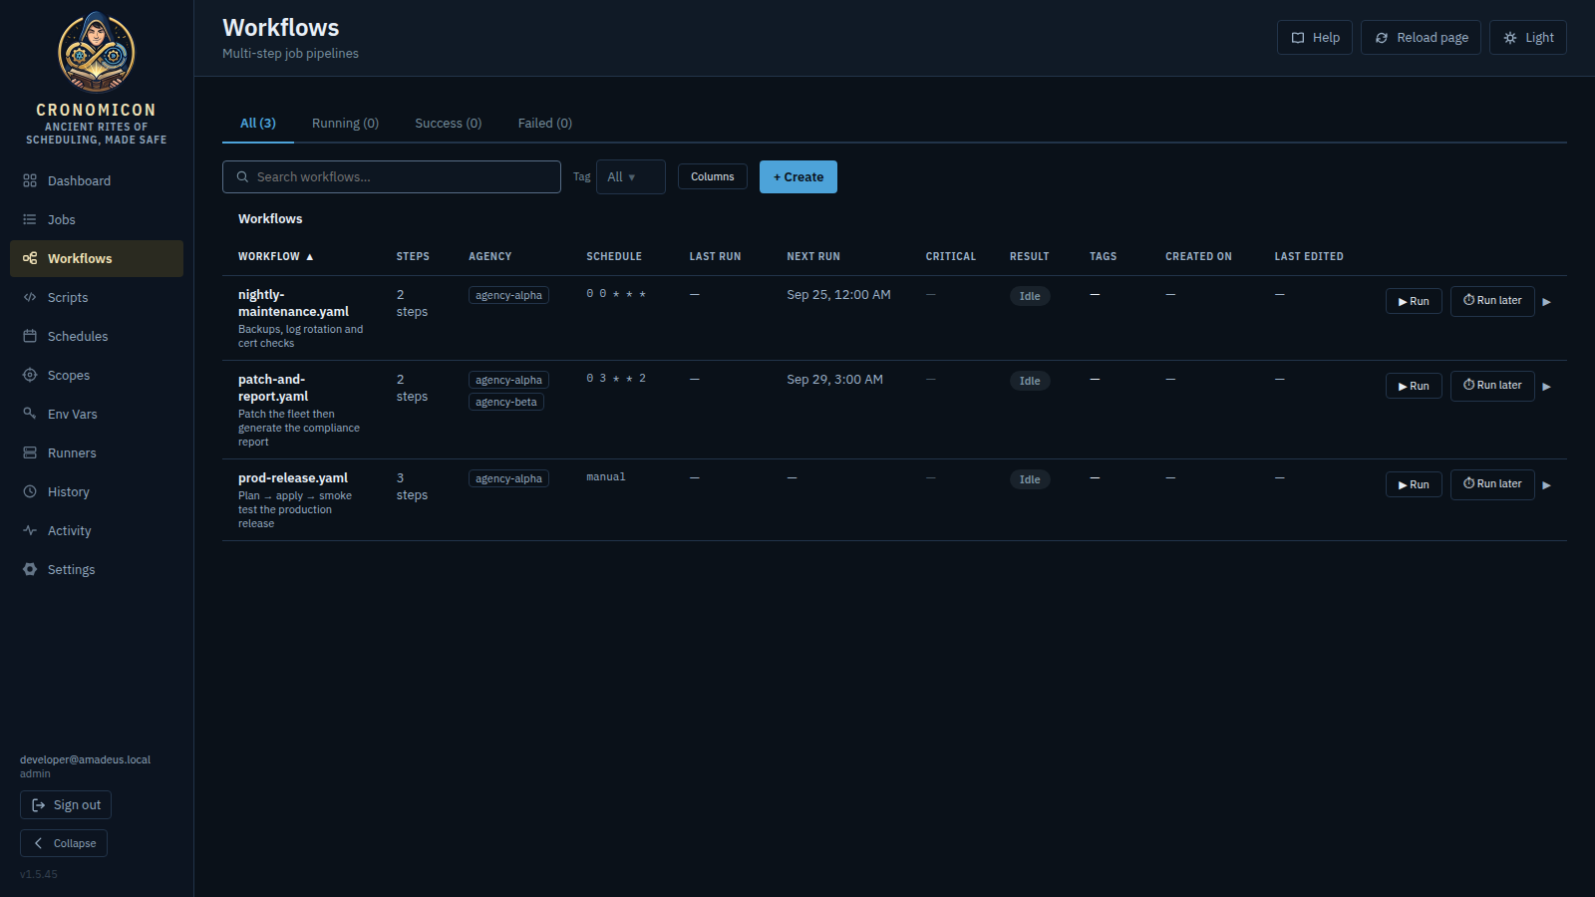
Task: Click the Reload page button
Action: (x=1421, y=37)
